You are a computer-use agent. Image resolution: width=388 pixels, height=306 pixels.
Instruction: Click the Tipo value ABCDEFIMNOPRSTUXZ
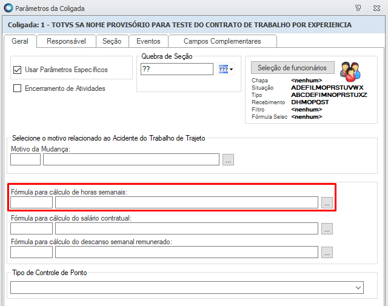[x=329, y=95]
